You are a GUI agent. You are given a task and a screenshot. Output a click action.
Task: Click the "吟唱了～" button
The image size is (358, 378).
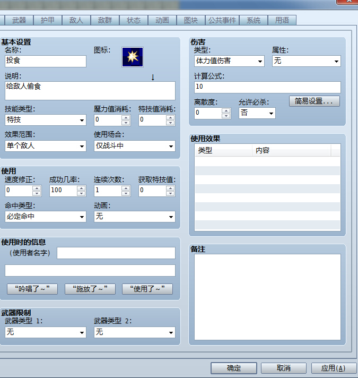coord(32,289)
